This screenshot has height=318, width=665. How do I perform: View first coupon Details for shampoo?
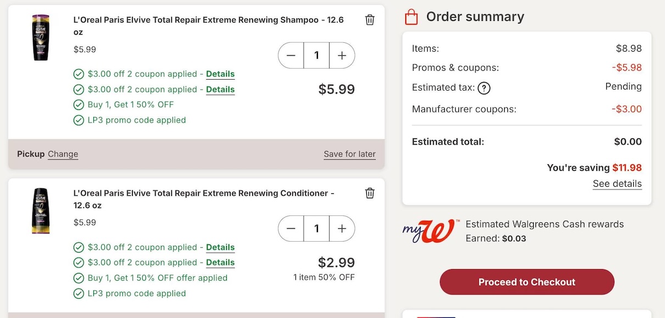tap(220, 74)
